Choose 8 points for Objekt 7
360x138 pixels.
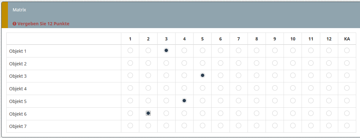click(x=256, y=126)
